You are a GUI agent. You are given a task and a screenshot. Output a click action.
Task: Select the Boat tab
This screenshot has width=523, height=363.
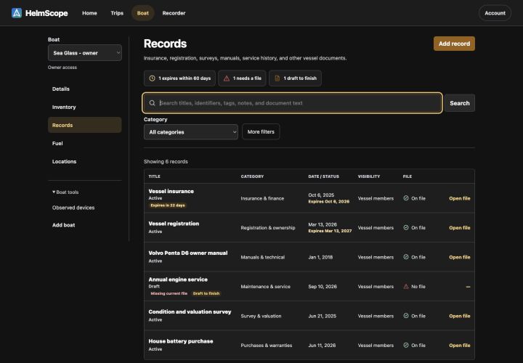tap(143, 13)
